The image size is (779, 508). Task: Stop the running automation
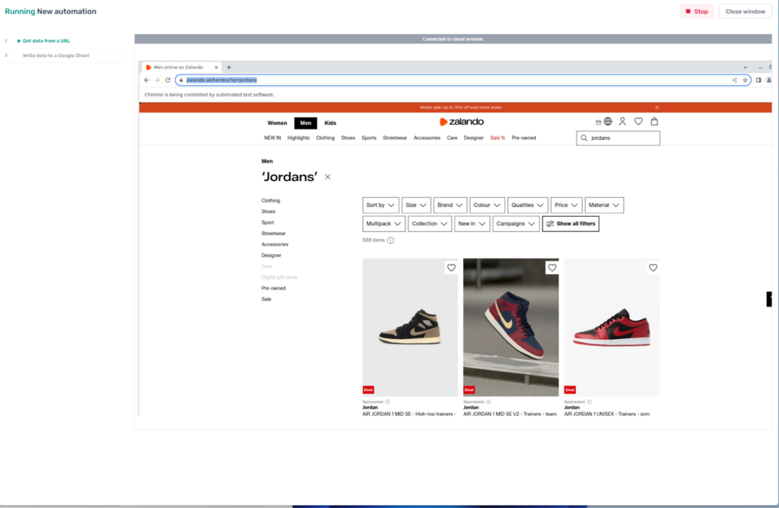(696, 11)
